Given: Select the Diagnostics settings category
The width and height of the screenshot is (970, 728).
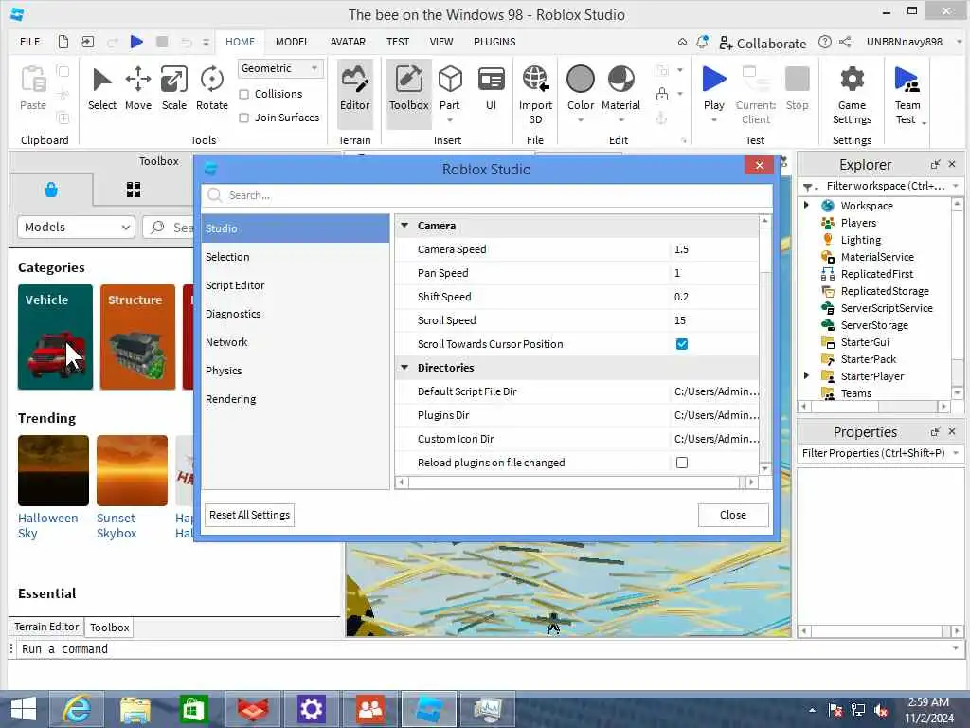Looking at the screenshot, I should tap(296, 314).
